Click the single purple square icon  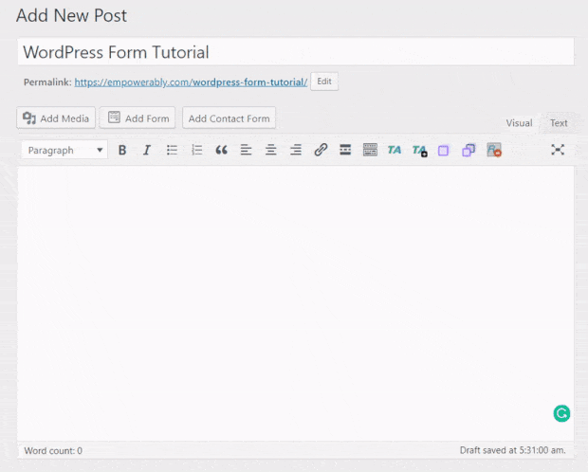(443, 151)
